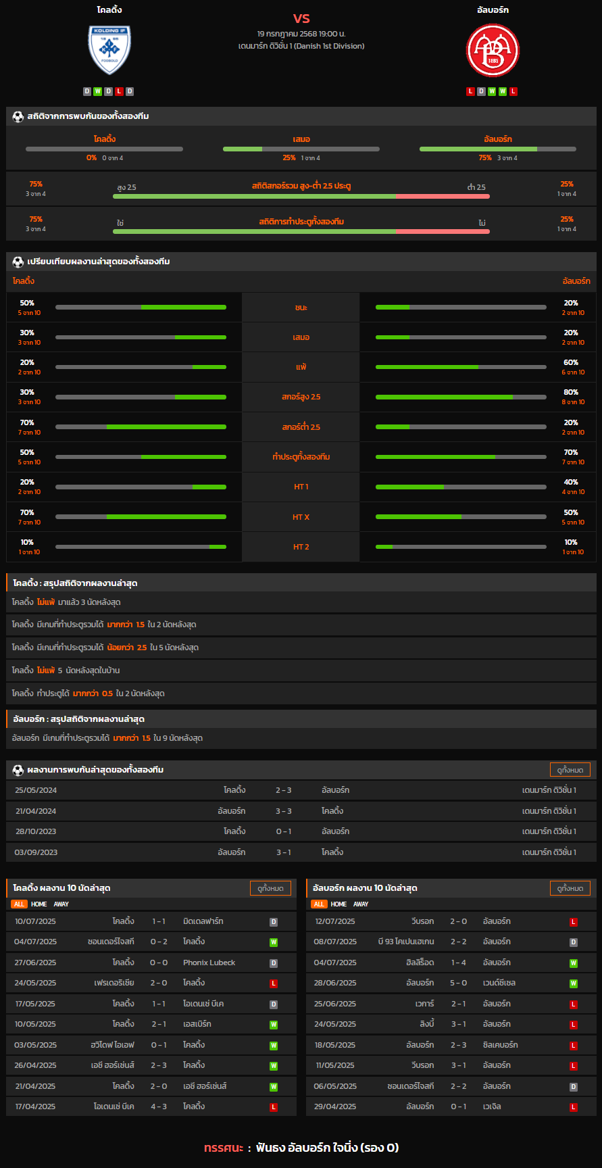602x1168 pixels.
Task: Click the green W form badge under Kolding crest
Action: (98, 91)
